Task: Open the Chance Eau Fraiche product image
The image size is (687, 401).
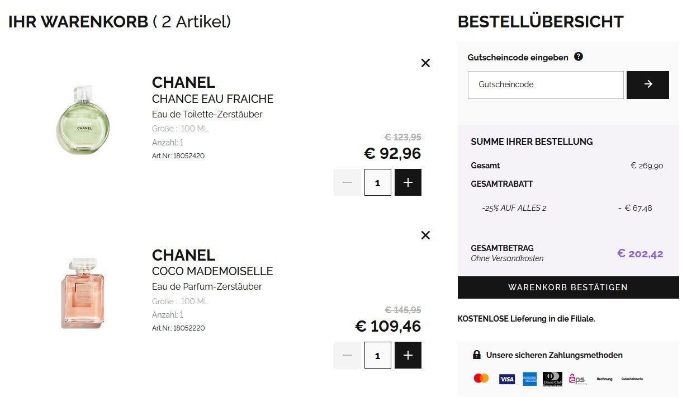Action: [x=83, y=119]
